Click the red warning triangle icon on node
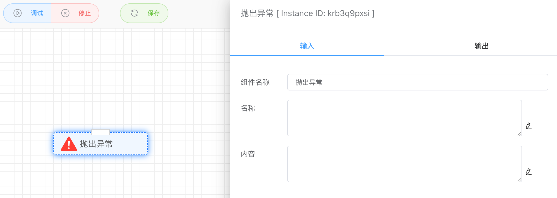The width and height of the screenshot is (557, 198). tap(69, 144)
